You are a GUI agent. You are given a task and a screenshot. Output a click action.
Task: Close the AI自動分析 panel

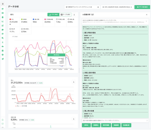tap(147, 14)
